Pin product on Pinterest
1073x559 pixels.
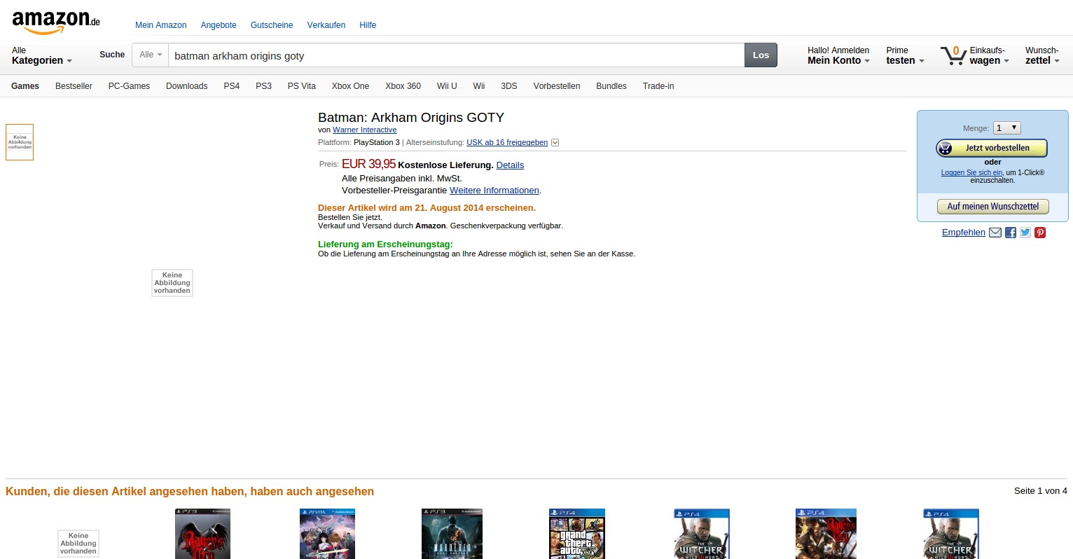tap(1040, 233)
